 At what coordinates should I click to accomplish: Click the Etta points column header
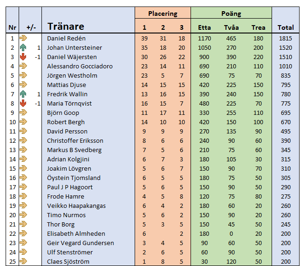point(205,27)
